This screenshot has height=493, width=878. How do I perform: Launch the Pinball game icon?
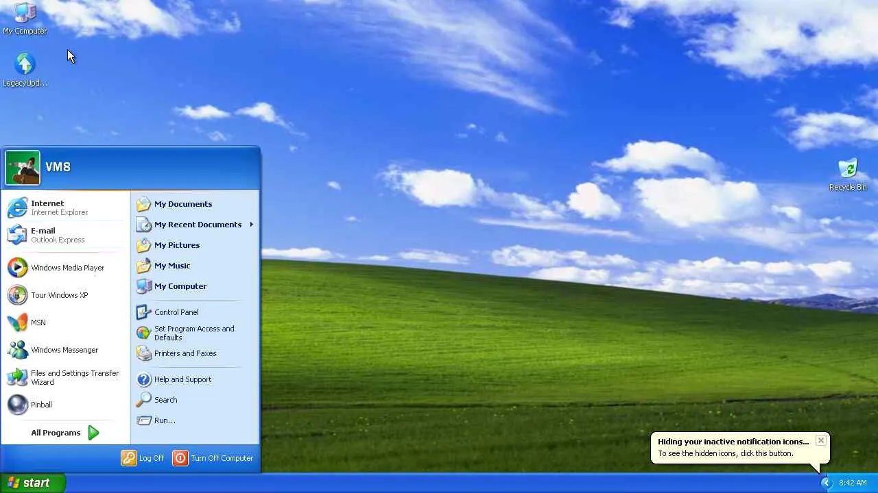pos(18,405)
